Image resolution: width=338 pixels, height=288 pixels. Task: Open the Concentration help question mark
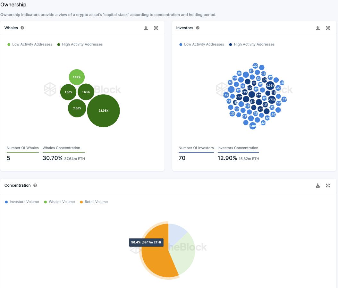coord(35,185)
